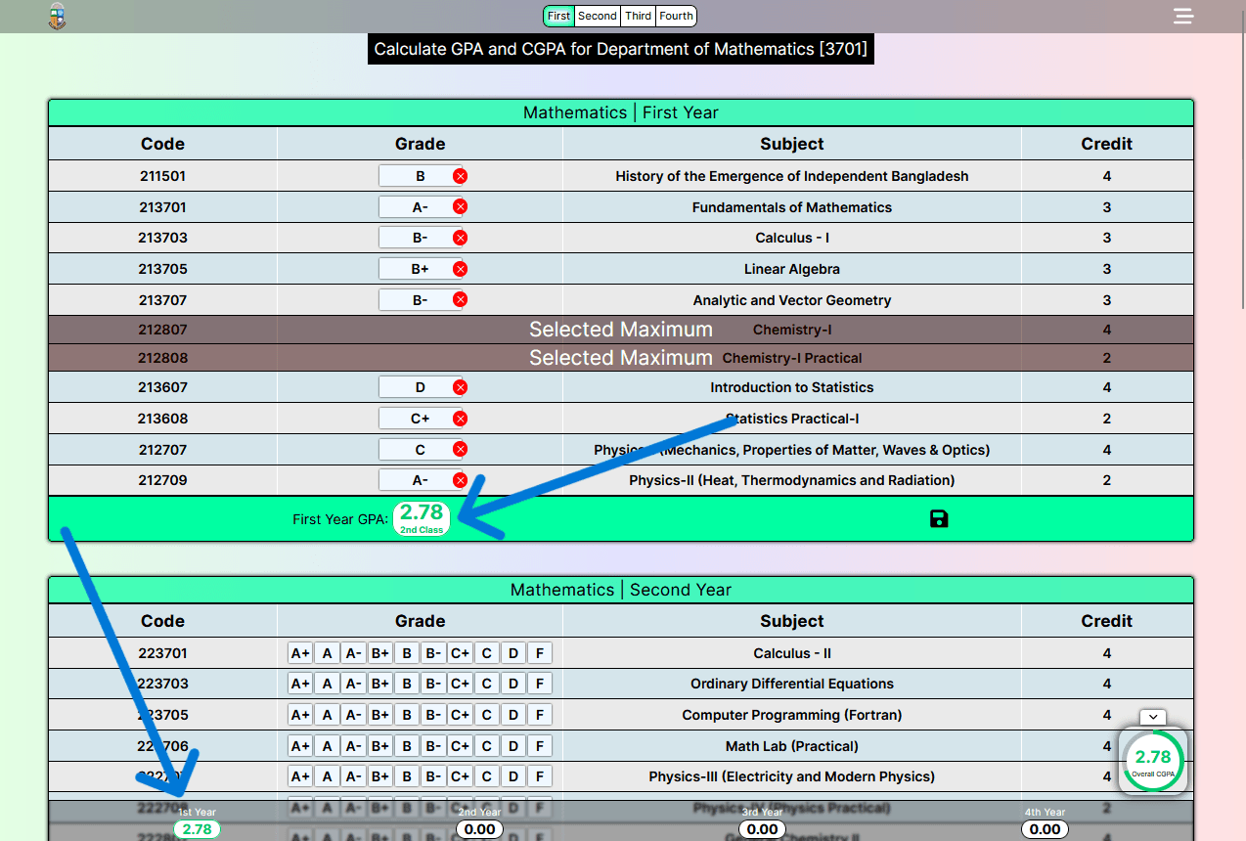1246x841 pixels.
Task: Clear the Calculus - I grade
Action: (x=460, y=238)
